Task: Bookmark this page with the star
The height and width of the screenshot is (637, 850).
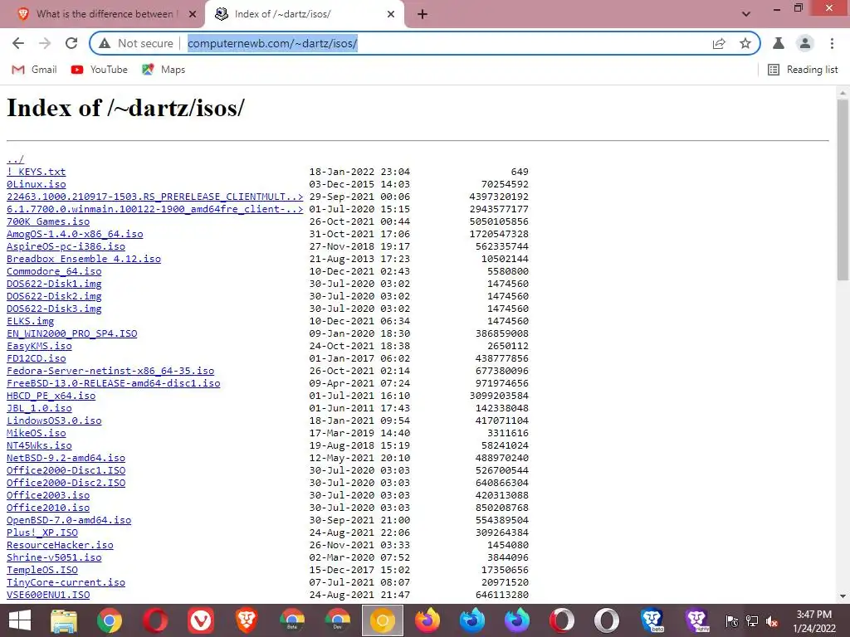Action: click(745, 43)
